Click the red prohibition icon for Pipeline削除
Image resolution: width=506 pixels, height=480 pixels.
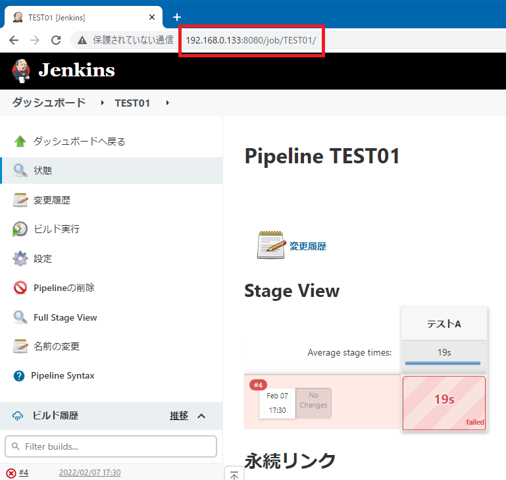pyautogui.click(x=20, y=288)
